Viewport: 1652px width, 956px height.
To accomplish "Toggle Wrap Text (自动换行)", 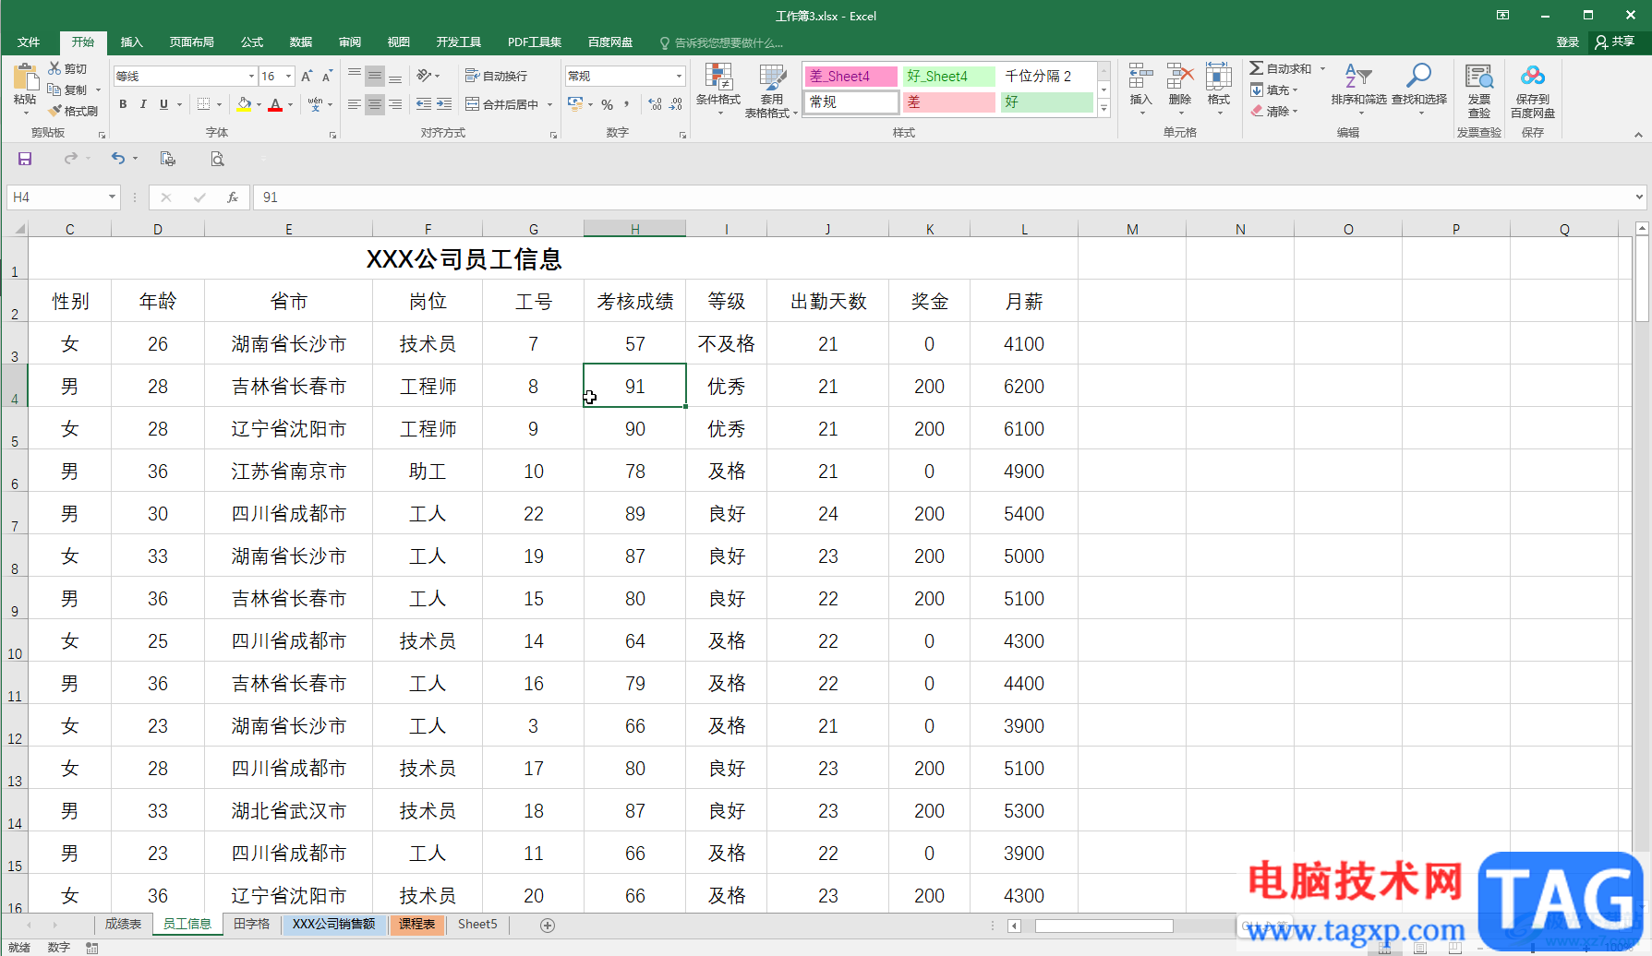I will coord(497,76).
